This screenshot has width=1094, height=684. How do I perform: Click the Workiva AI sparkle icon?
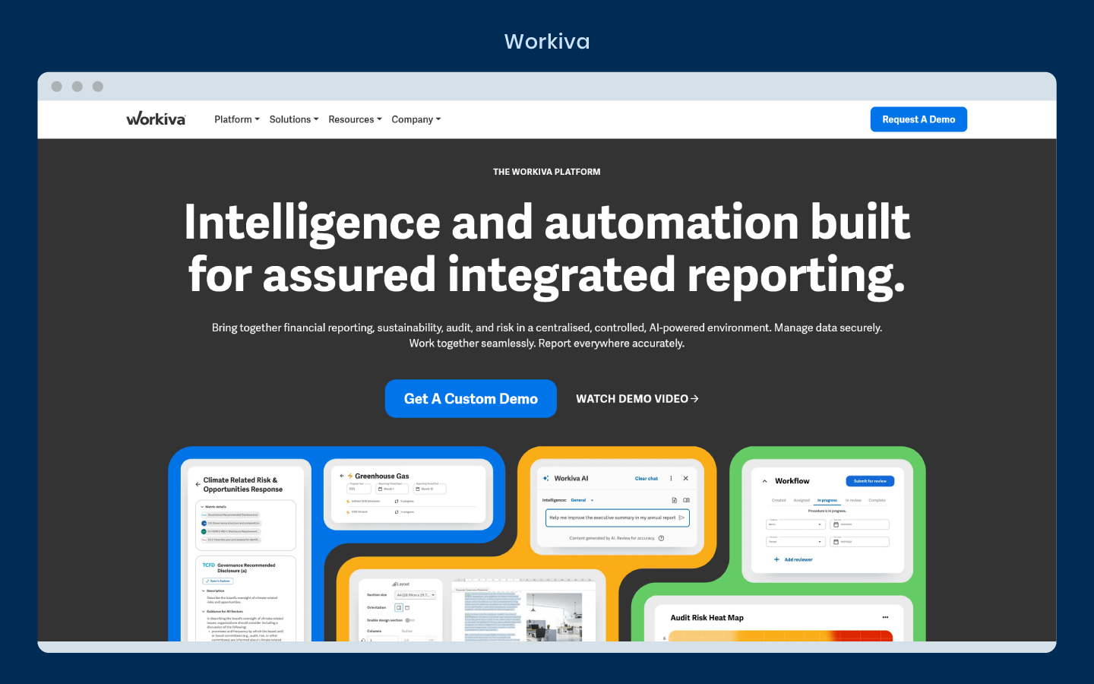(x=545, y=478)
